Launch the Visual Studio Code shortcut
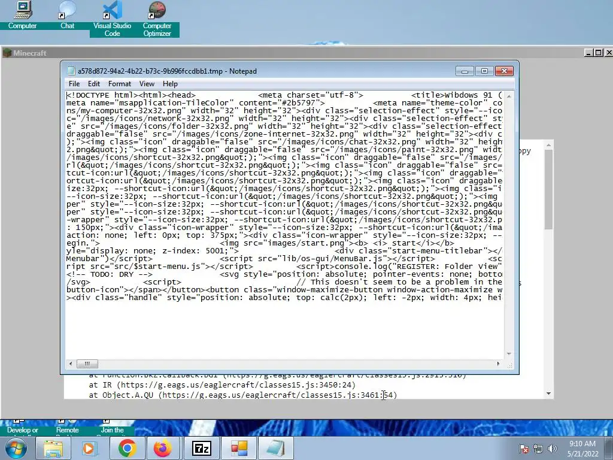 tap(112, 19)
